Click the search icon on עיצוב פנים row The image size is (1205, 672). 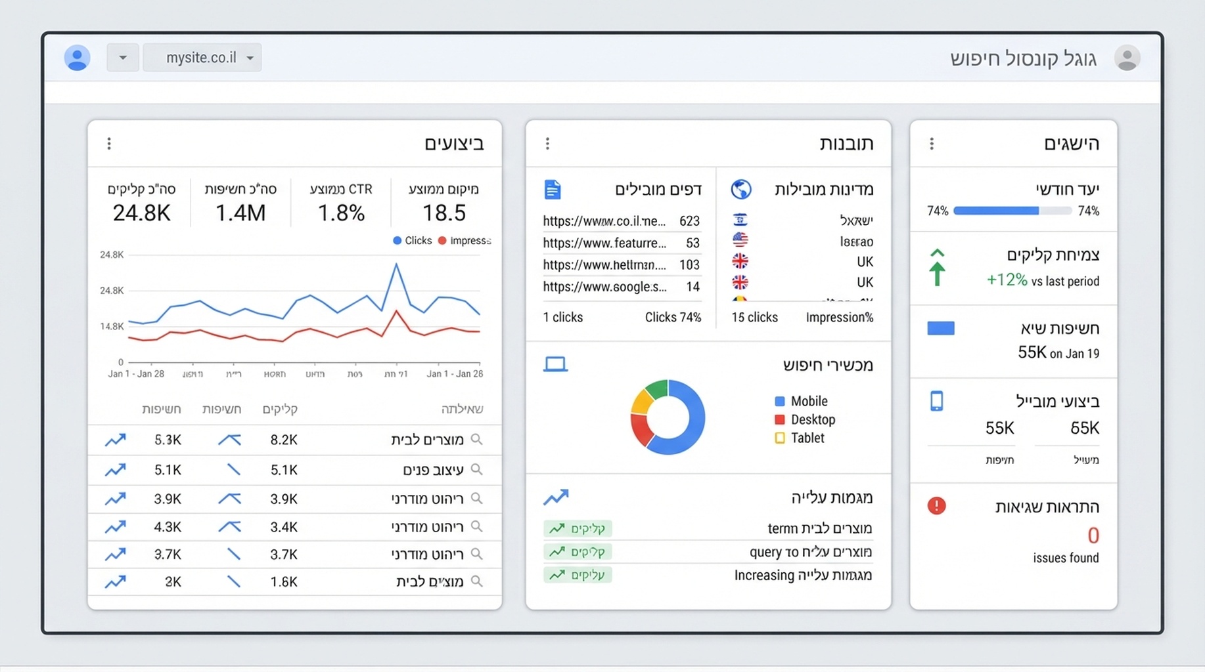pos(477,469)
